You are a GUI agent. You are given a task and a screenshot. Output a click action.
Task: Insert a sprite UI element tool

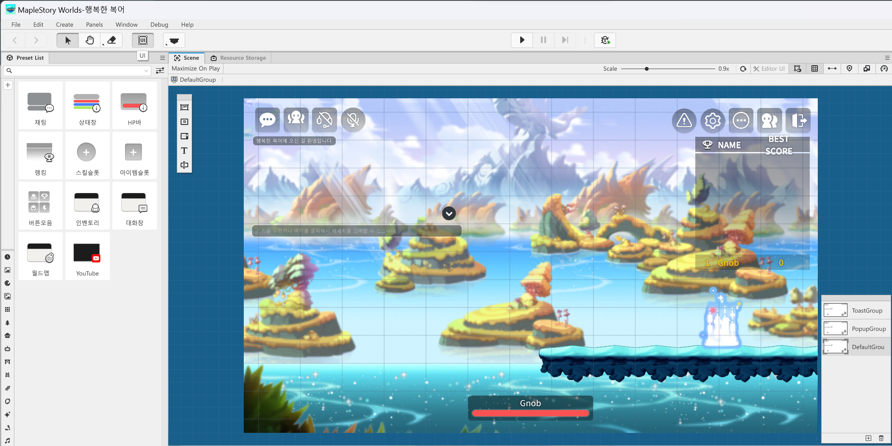184,108
